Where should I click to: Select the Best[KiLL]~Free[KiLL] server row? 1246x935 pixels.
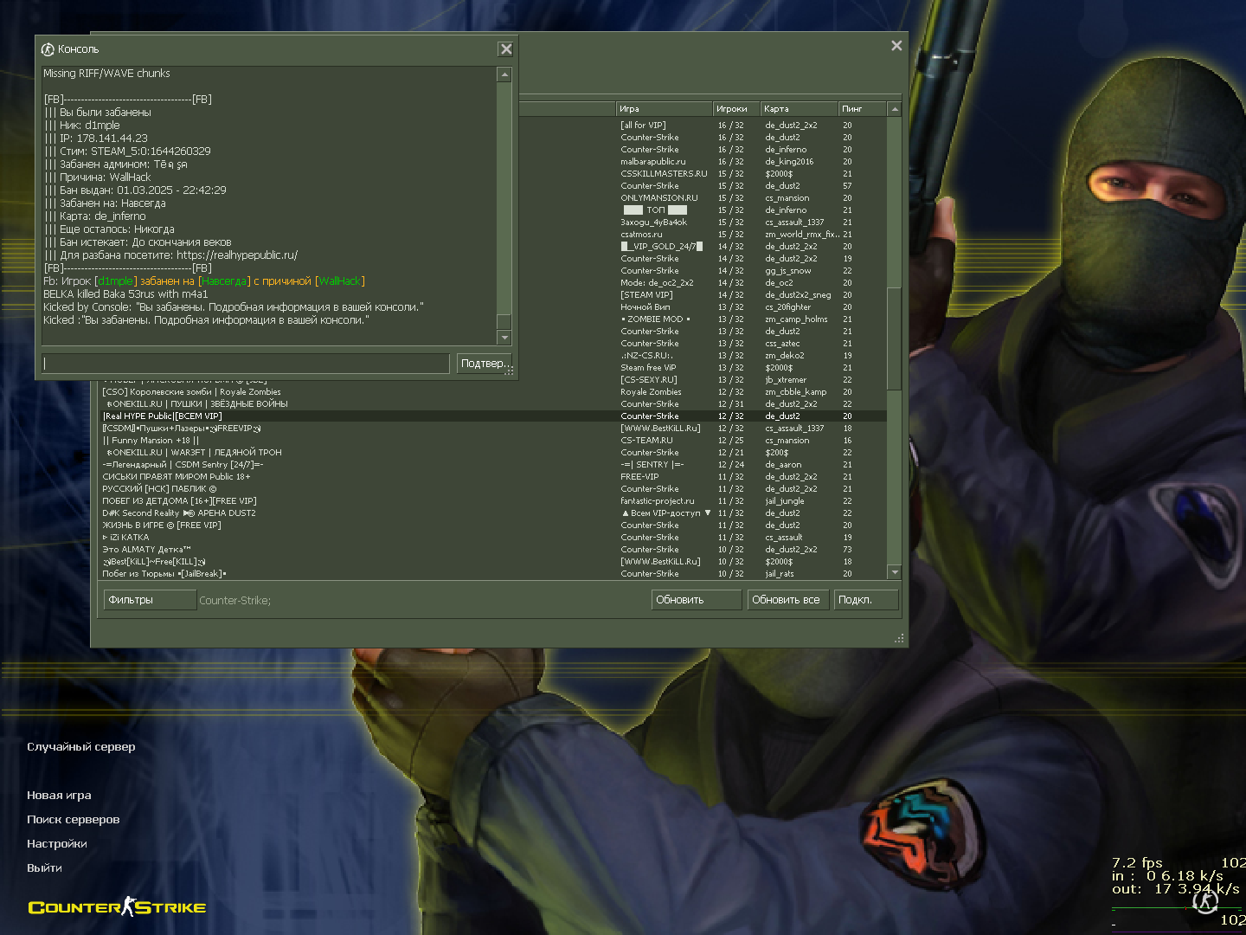click(493, 562)
